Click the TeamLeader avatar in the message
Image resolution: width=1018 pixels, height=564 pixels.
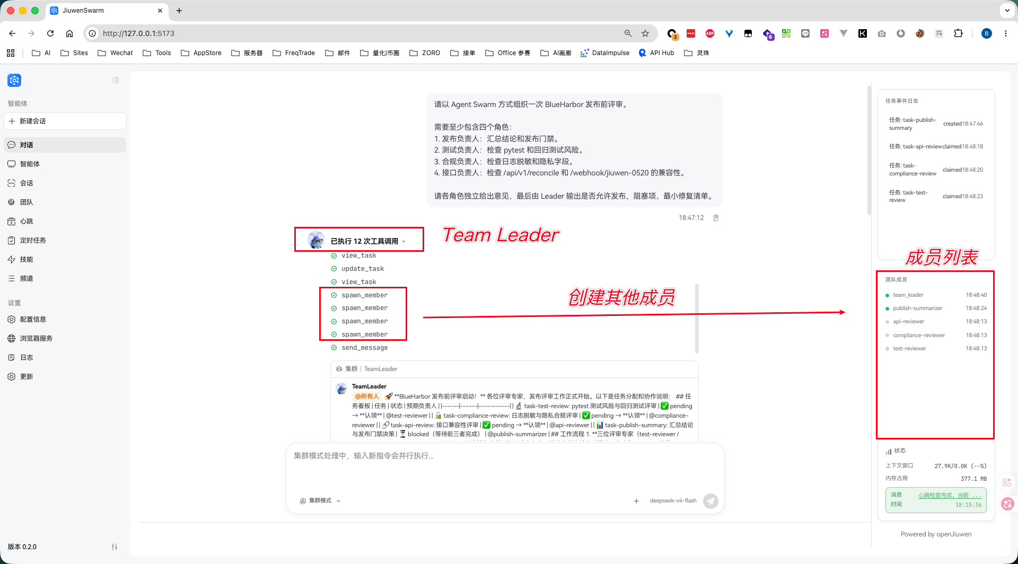(x=342, y=389)
